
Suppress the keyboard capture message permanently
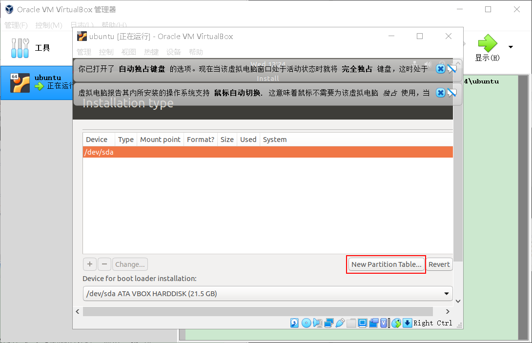pyautogui.click(x=451, y=69)
